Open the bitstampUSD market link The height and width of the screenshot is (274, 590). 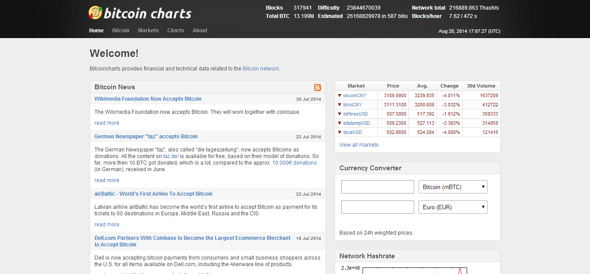356,123
